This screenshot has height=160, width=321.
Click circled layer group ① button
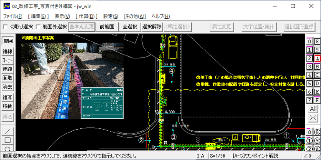[310, 140]
